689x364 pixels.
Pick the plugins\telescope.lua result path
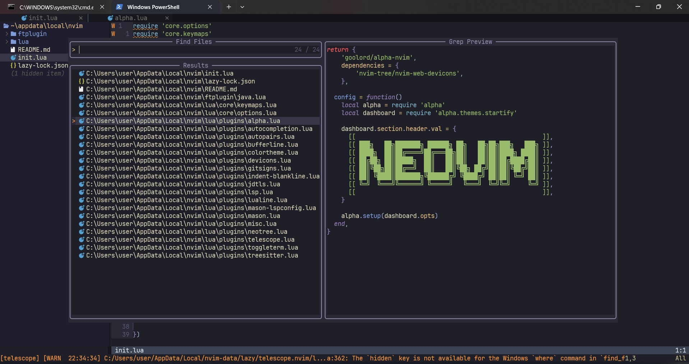click(190, 240)
